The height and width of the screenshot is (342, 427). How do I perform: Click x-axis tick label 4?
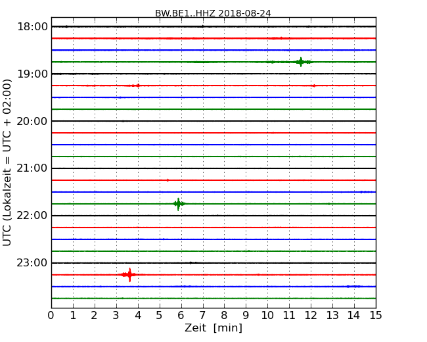pos(138,316)
